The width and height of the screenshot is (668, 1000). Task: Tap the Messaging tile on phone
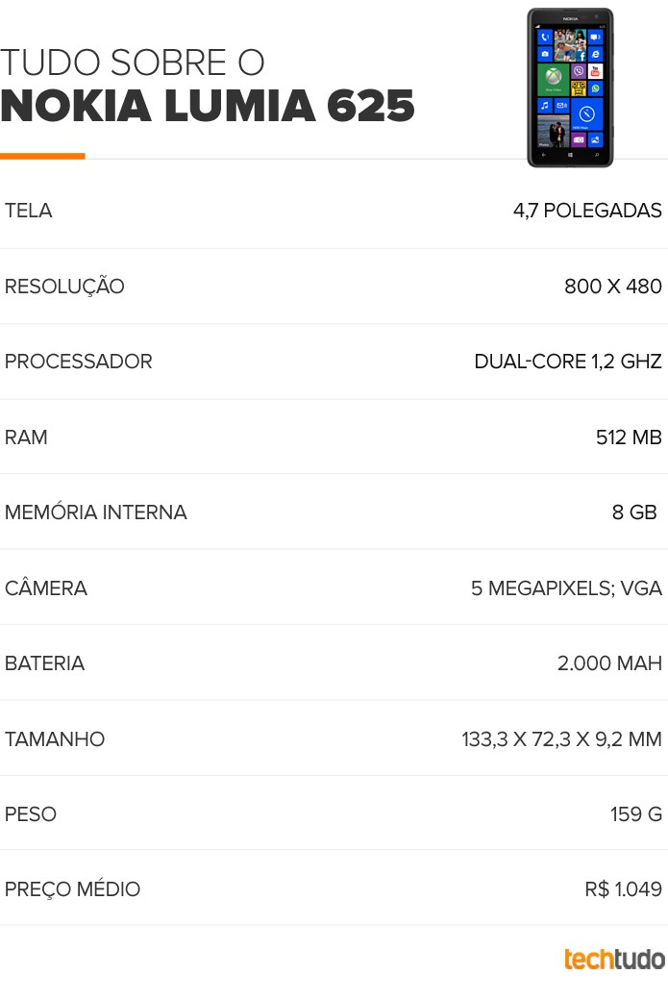[595, 37]
